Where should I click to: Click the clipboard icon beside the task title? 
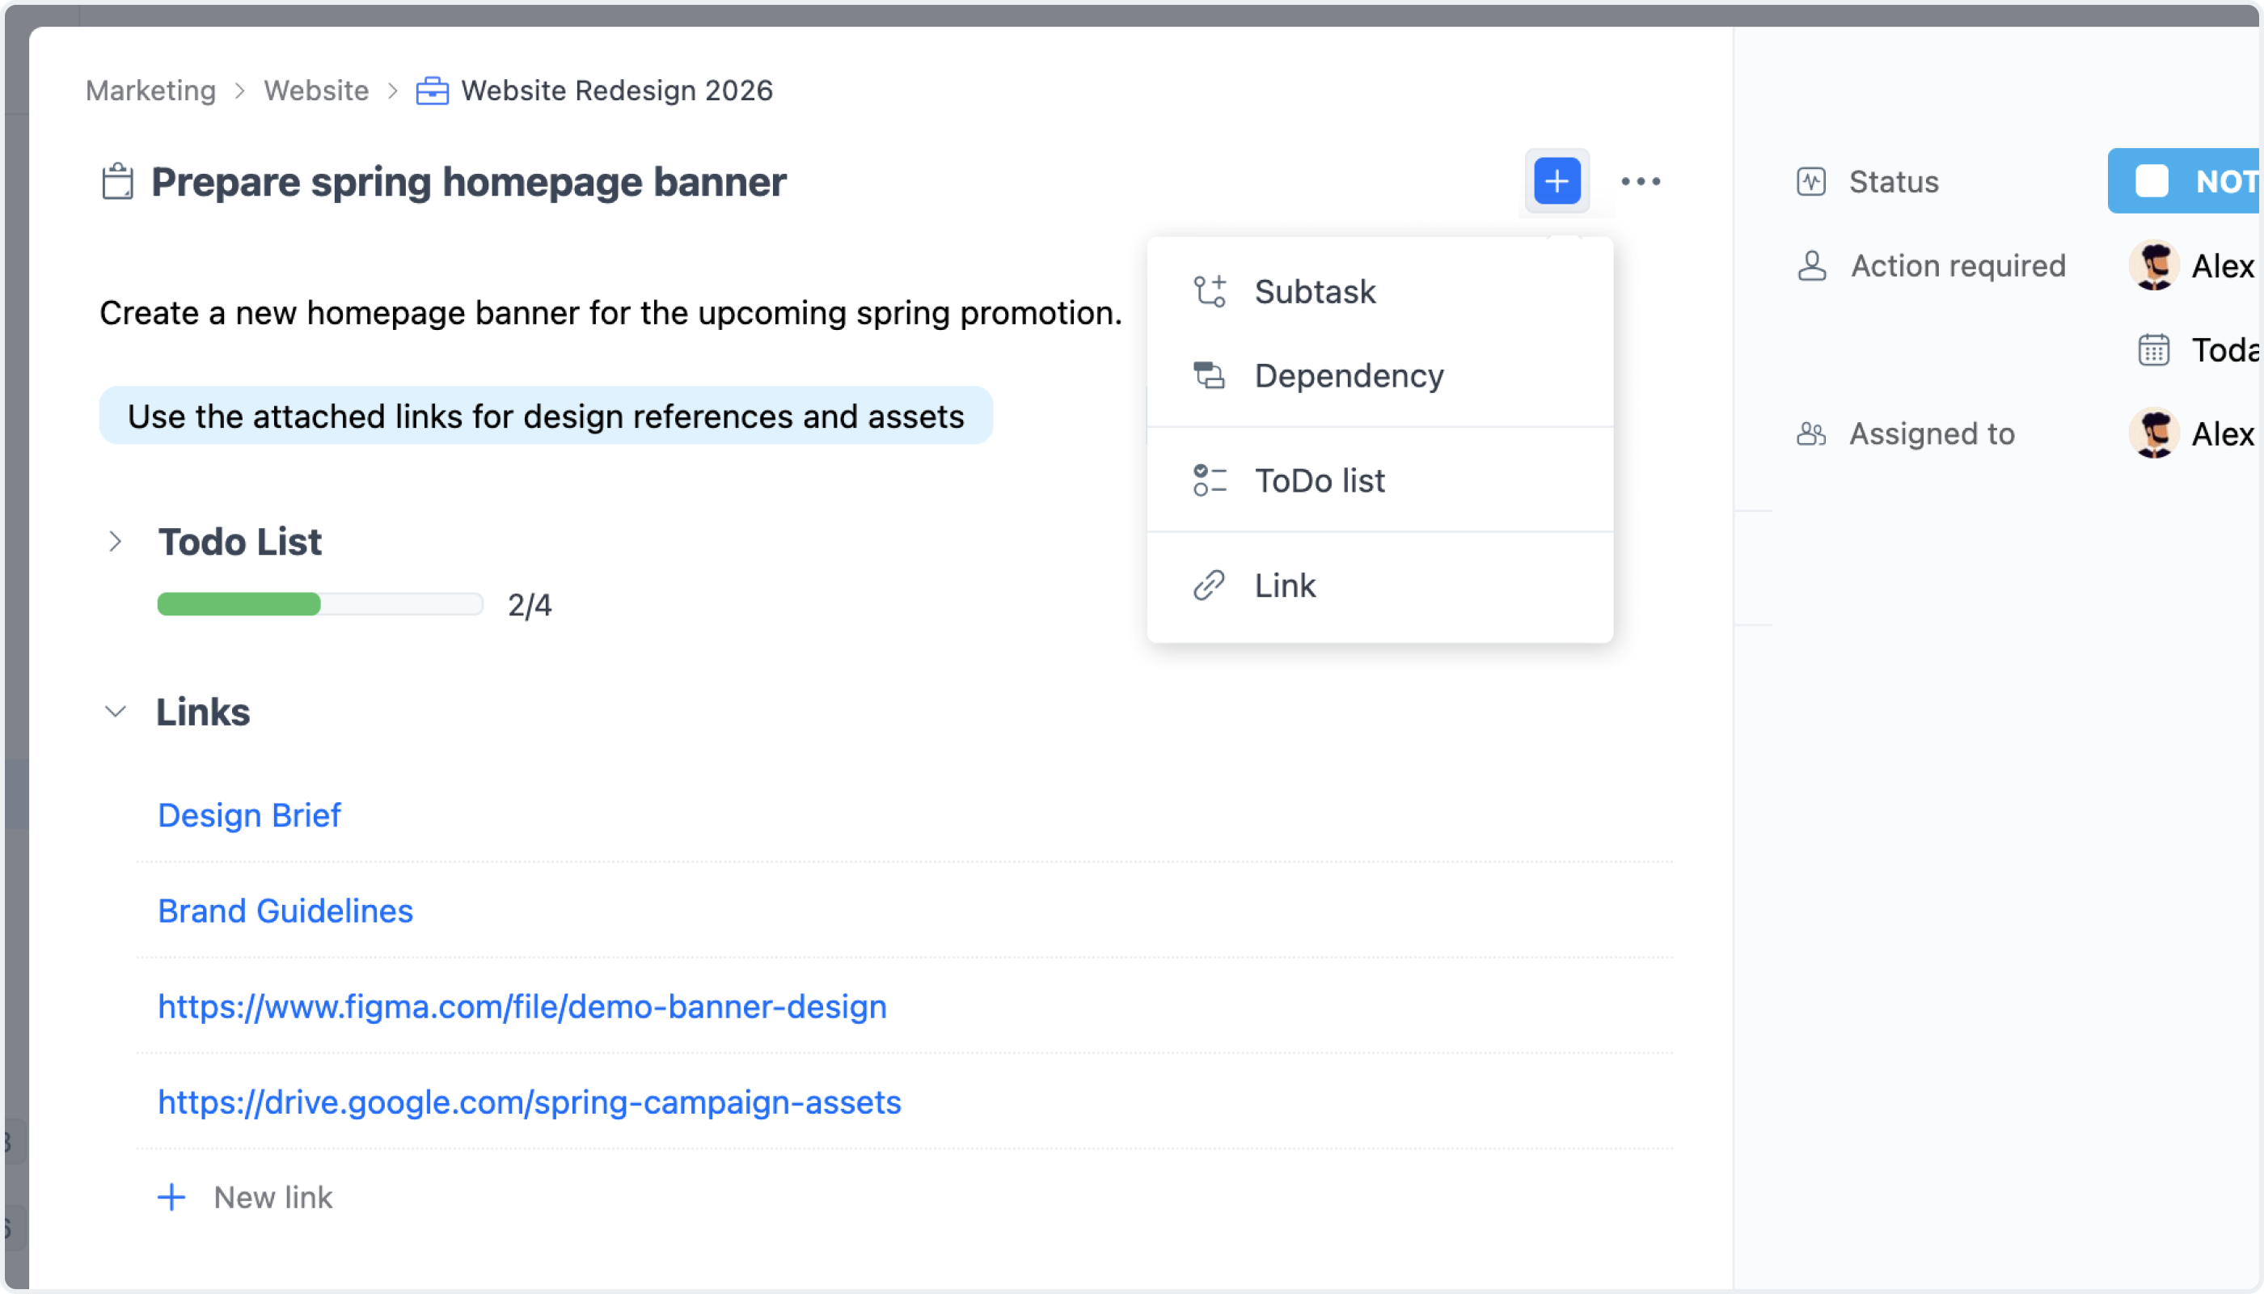tap(116, 180)
